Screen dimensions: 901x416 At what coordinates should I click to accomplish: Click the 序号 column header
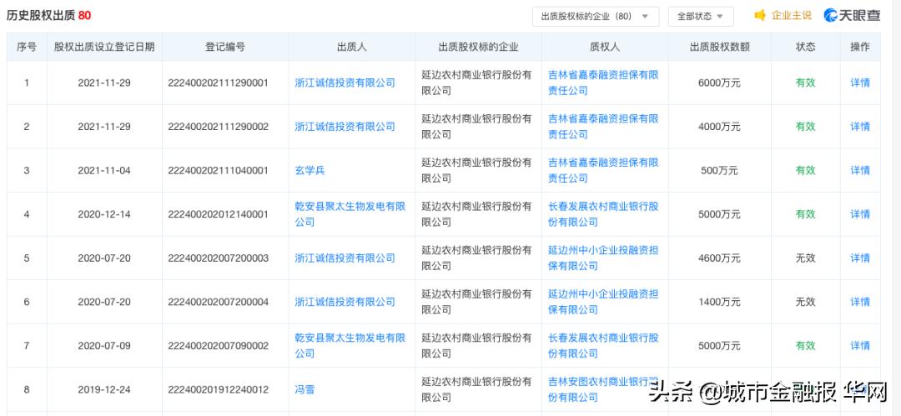coord(27,48)
